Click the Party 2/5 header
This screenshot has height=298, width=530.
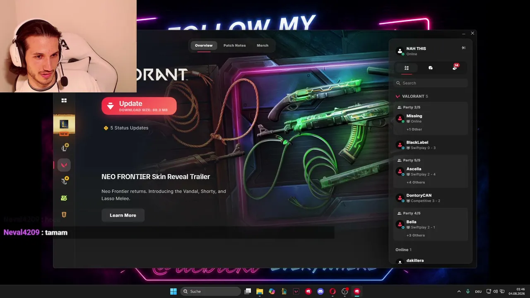tap(409, 107)
